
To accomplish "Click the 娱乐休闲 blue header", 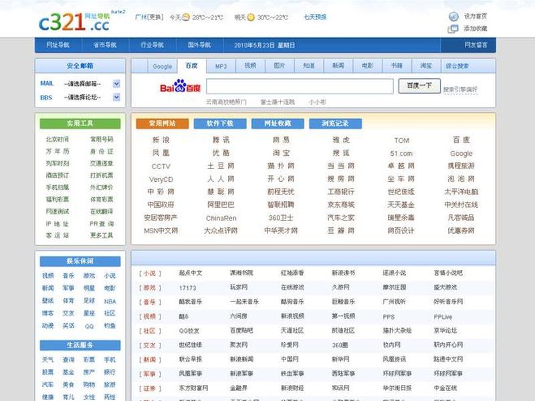I will [80, 261].
